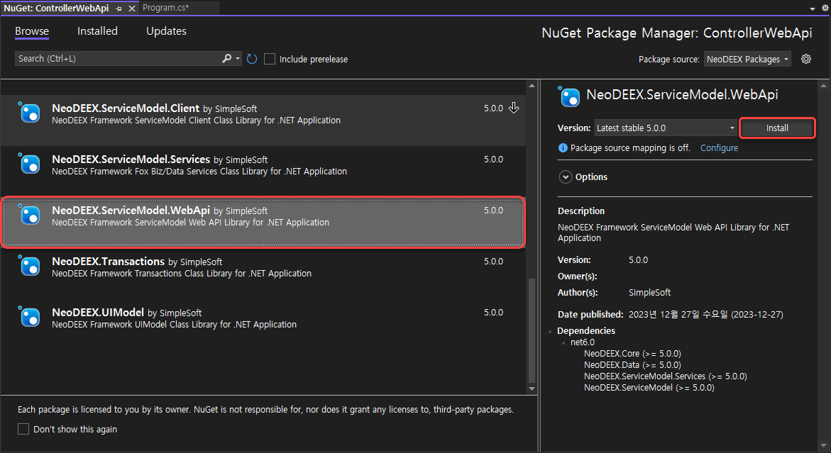Screen dimensions: 831x453
Task: Click the details pane scroll down arrow
Action: tap(824, 446)
